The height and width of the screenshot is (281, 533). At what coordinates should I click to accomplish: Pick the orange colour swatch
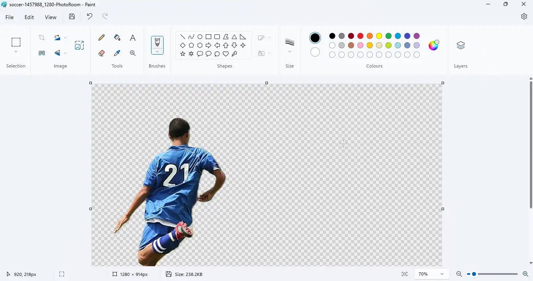[370, 36]
